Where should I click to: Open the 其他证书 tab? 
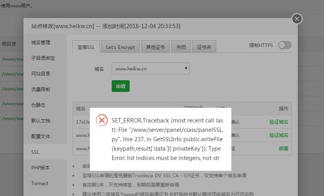pyautogui.click(x=156, y=47)
